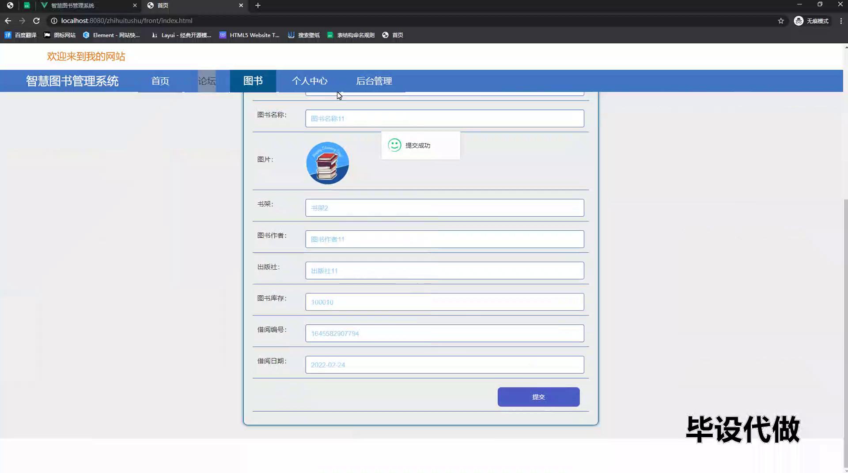The image size is (848, 473).
Task: Click the browser back arrow
Action: point(8,21)
